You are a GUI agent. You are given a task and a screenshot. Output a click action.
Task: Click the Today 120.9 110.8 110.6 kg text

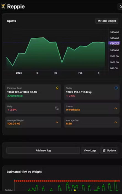pos(79,92)
